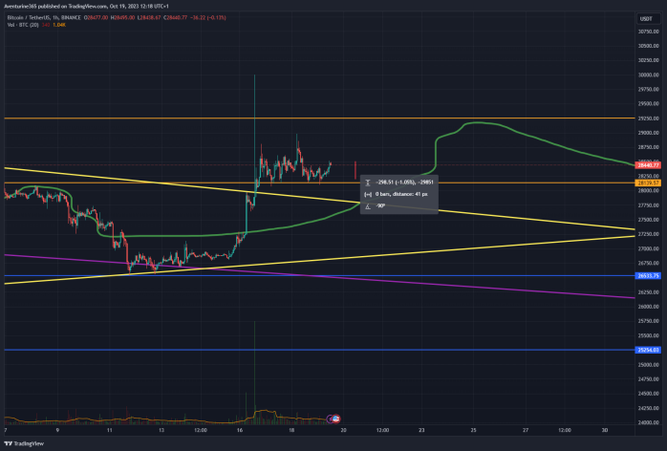The image size is (667, 451).
Task: Select the upper orange horizontal line
Action: 319,118
